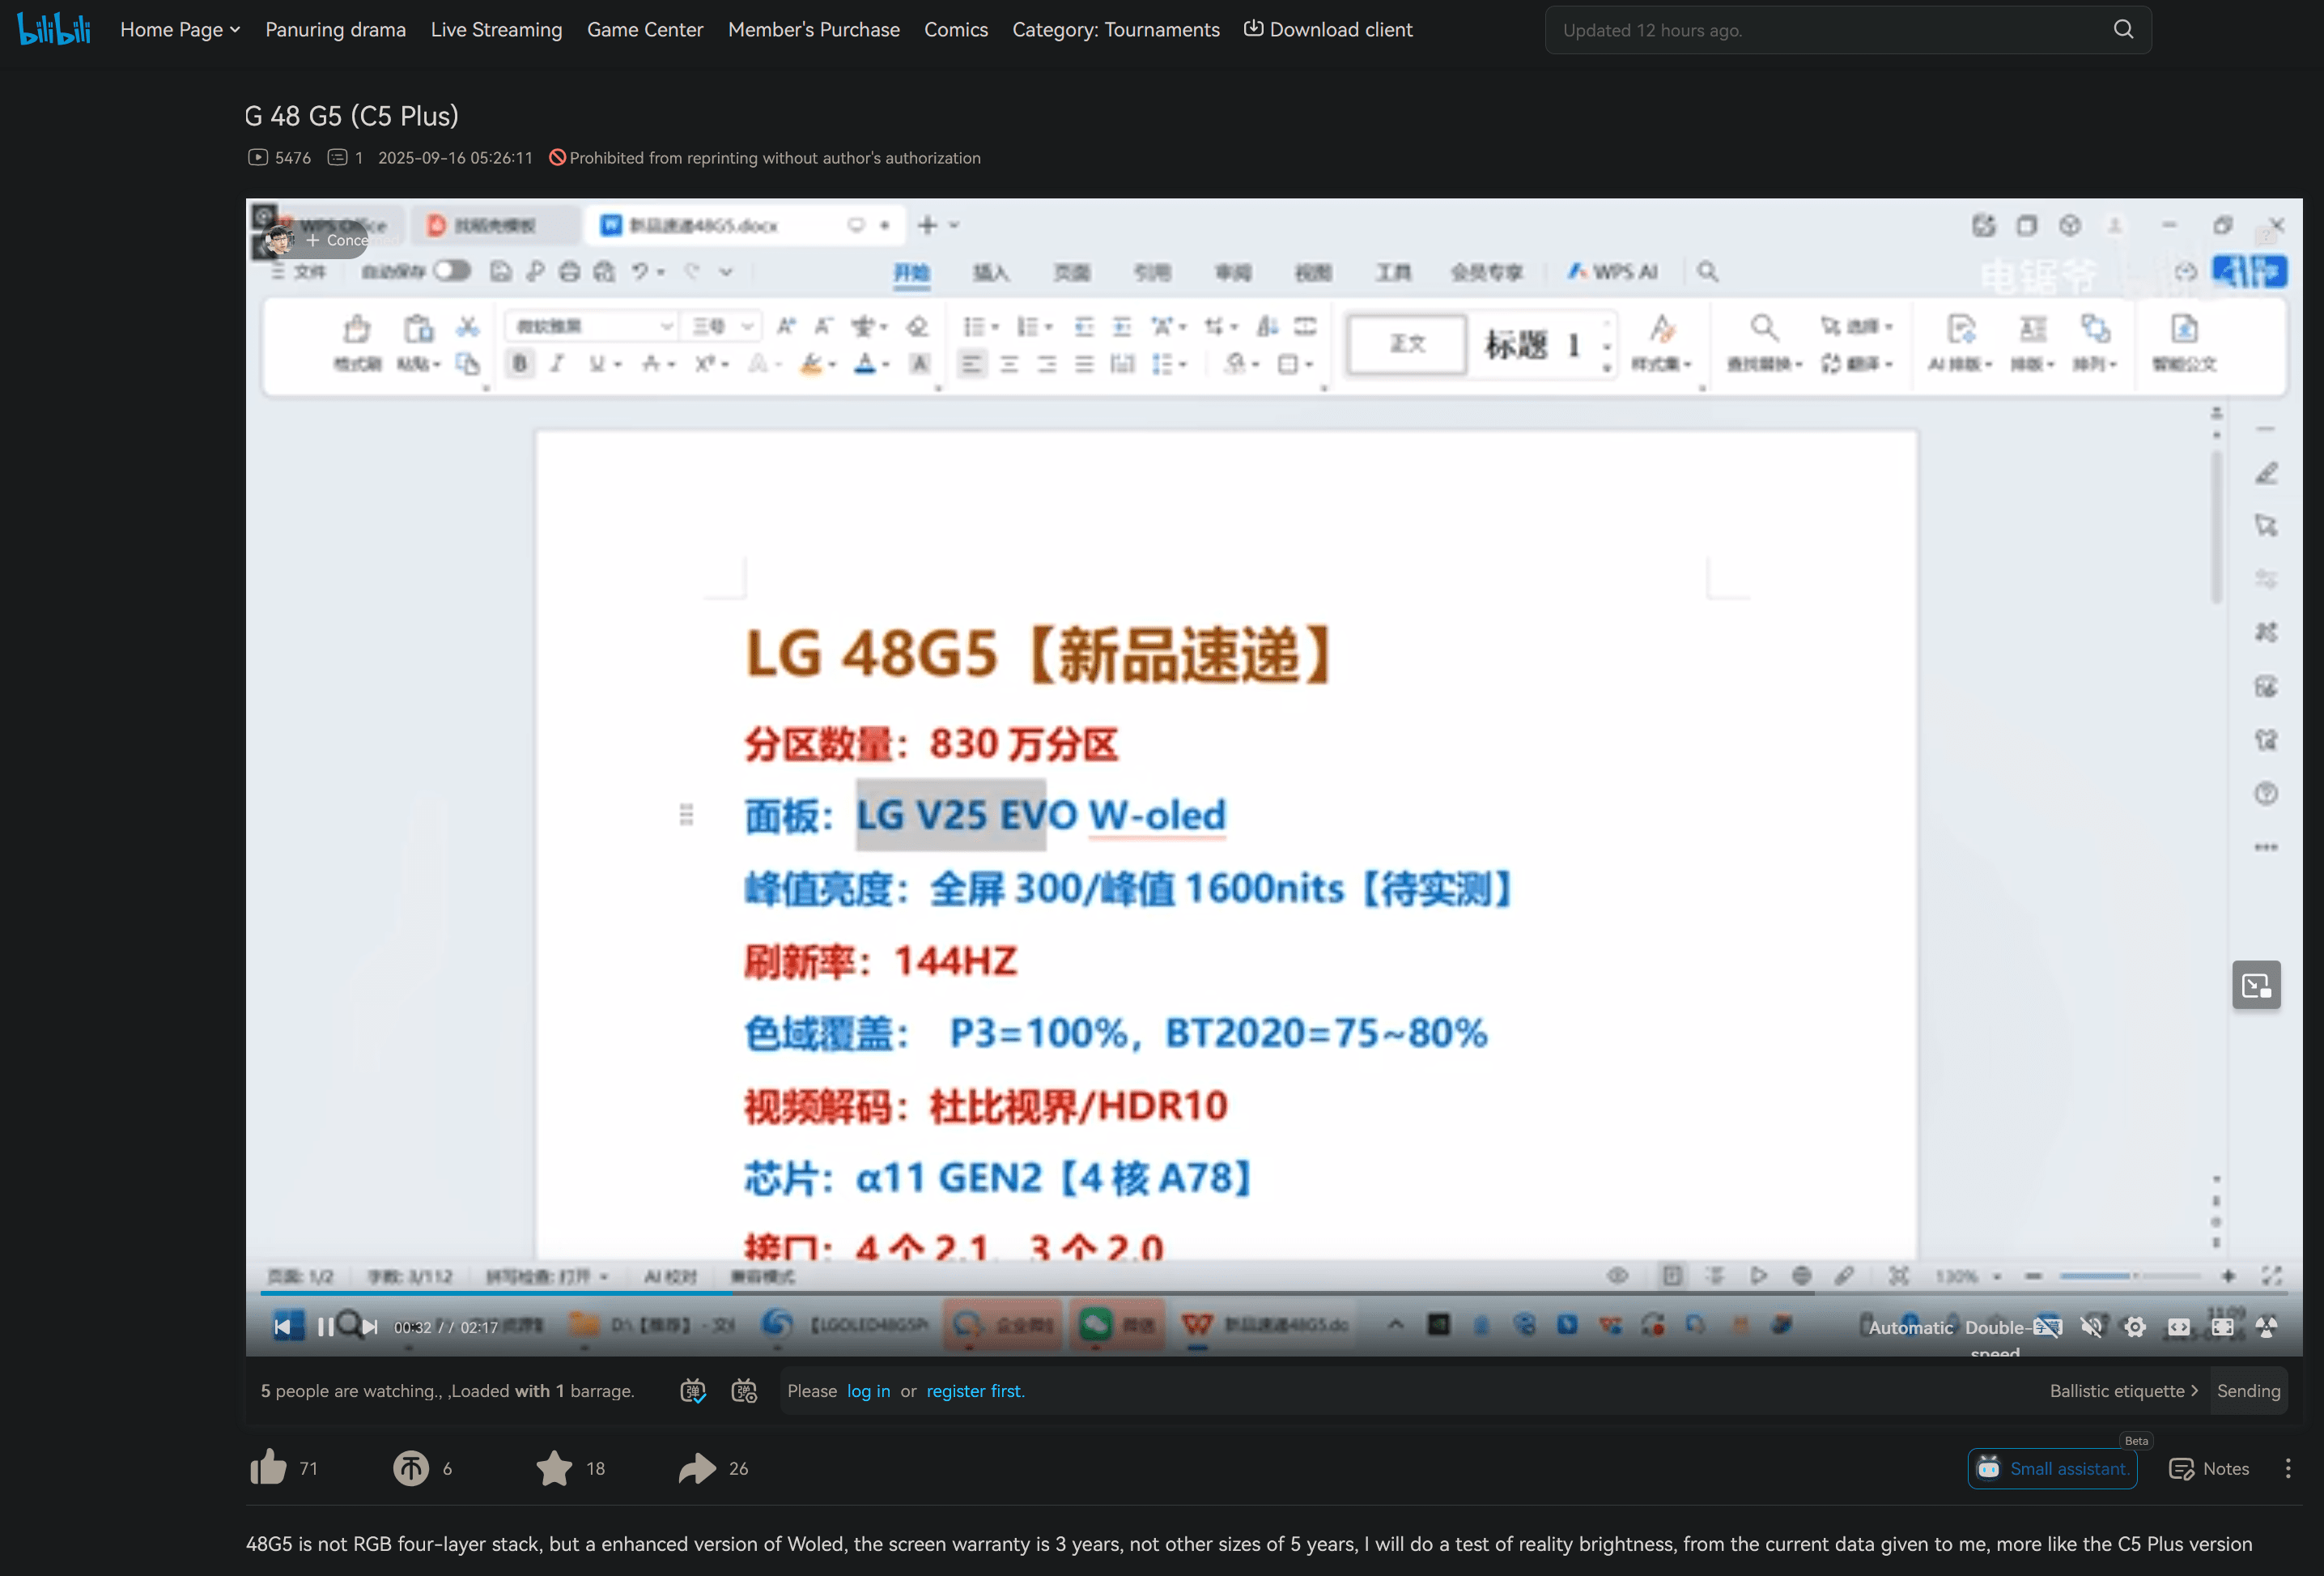Open the Automatic quality selector

click(1910, 1327)
